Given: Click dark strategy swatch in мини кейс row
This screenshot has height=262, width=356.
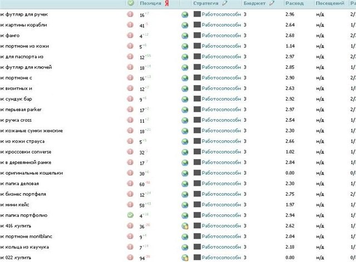Looking at the screenshot, I should click(197, 204).
